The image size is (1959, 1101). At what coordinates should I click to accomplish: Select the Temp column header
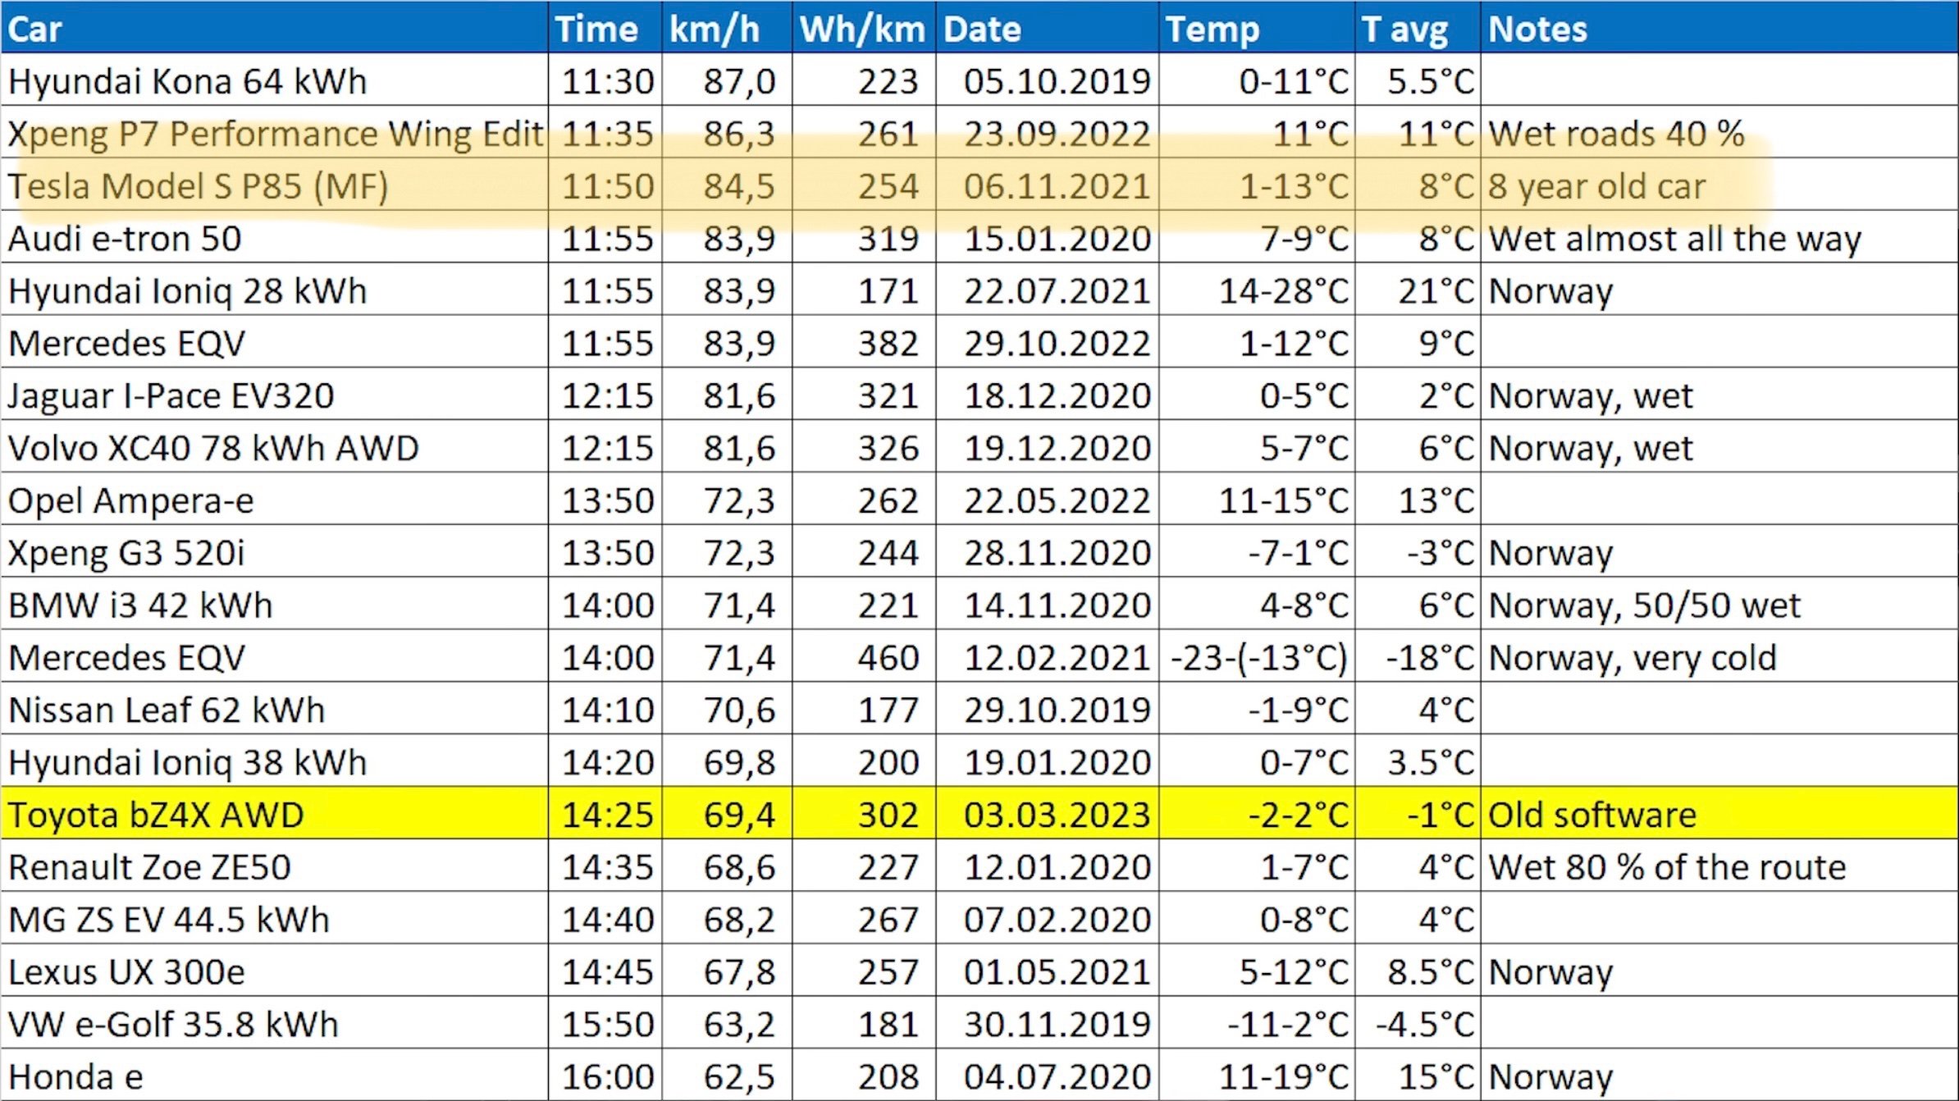(x=1257, y=28)
